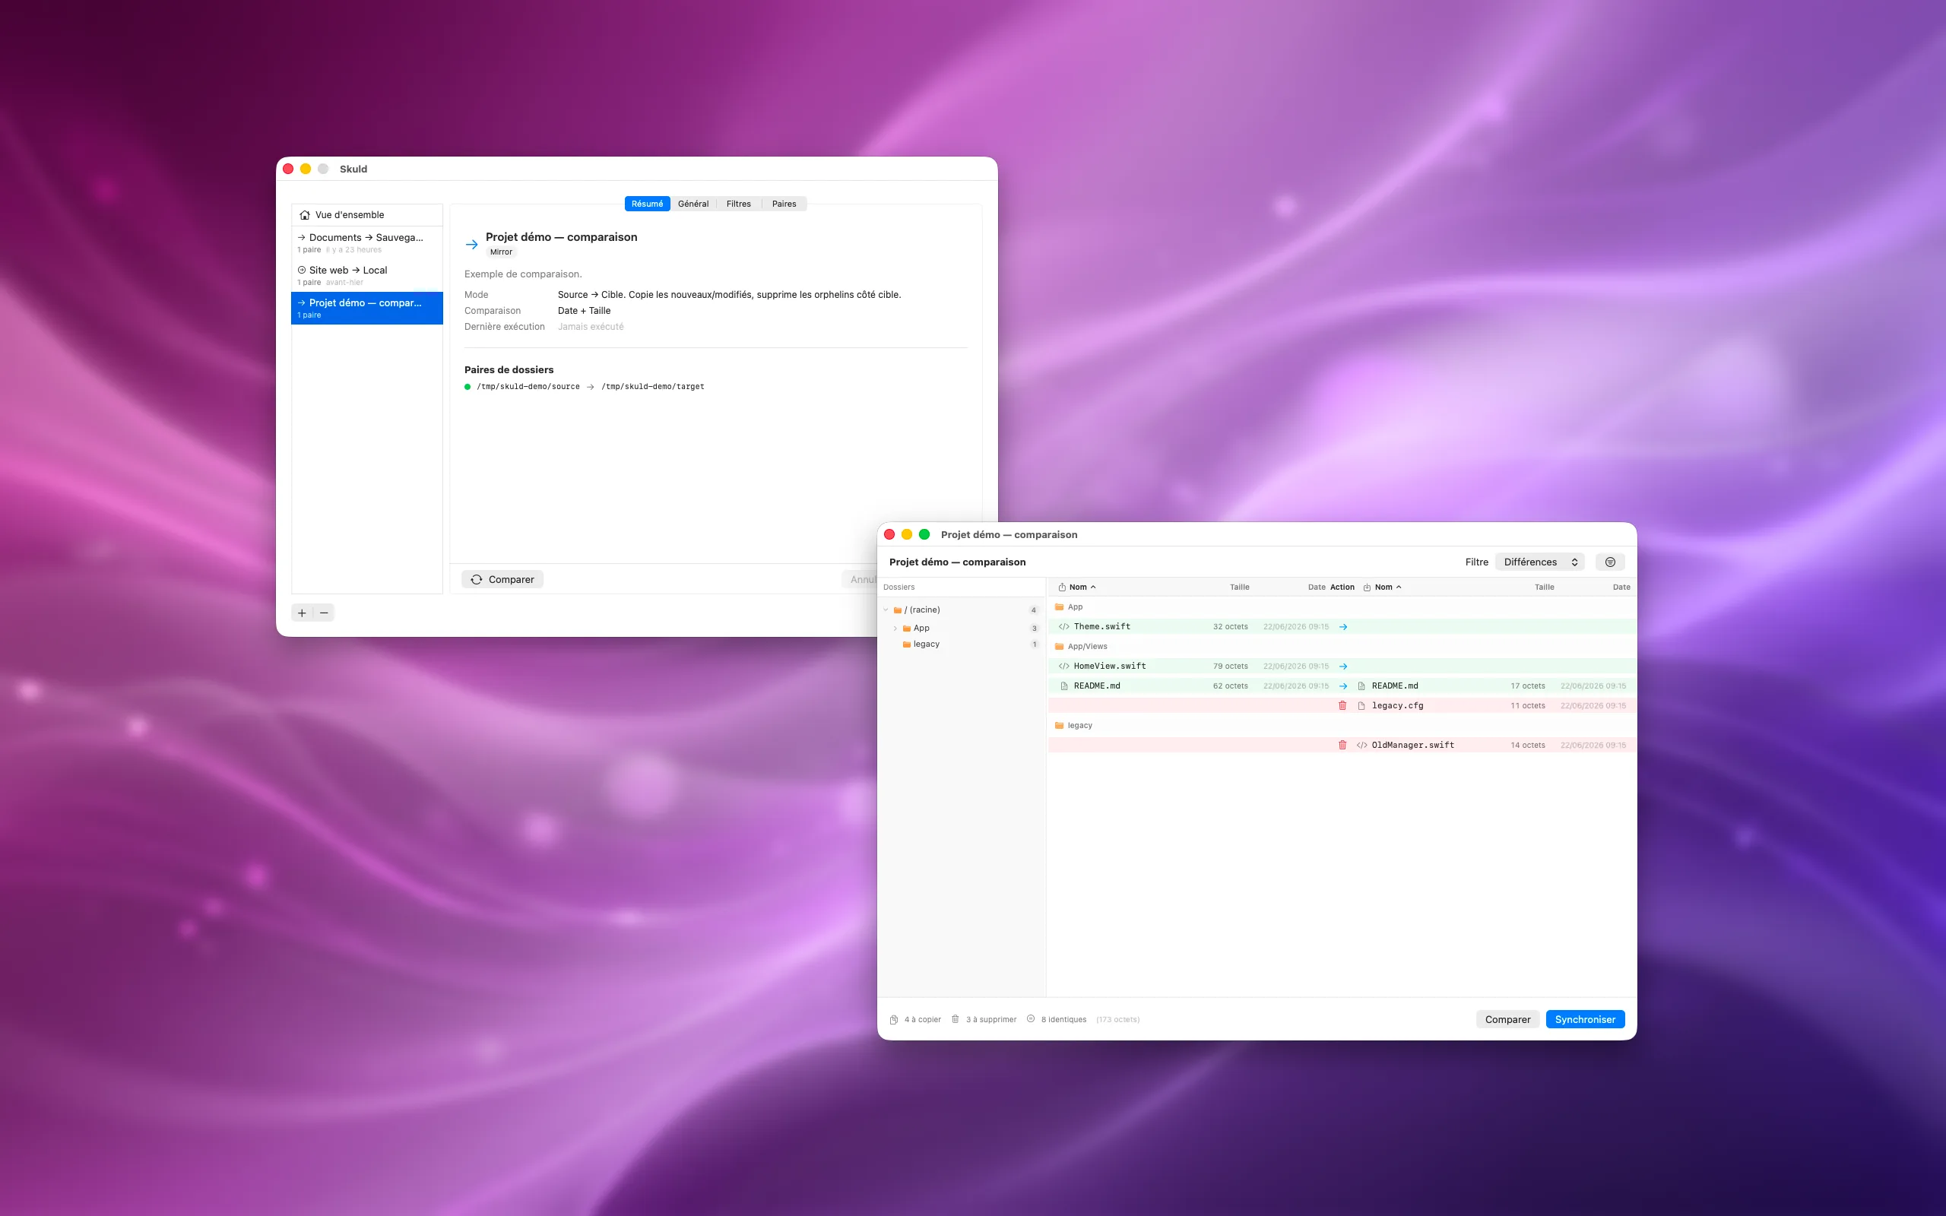Click the filter options icon beside Différences
The image size is (1946, 1216).
pos(1610,562)
